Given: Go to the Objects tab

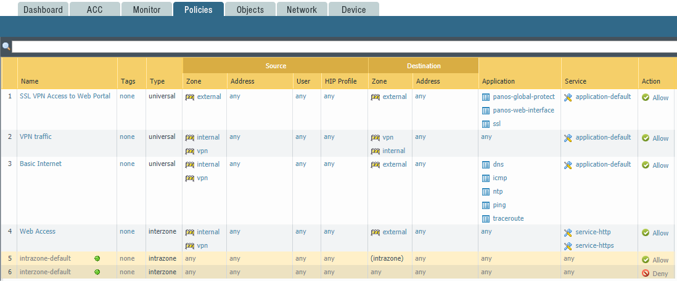Looking at the screenshot, I should coord(250,9).
